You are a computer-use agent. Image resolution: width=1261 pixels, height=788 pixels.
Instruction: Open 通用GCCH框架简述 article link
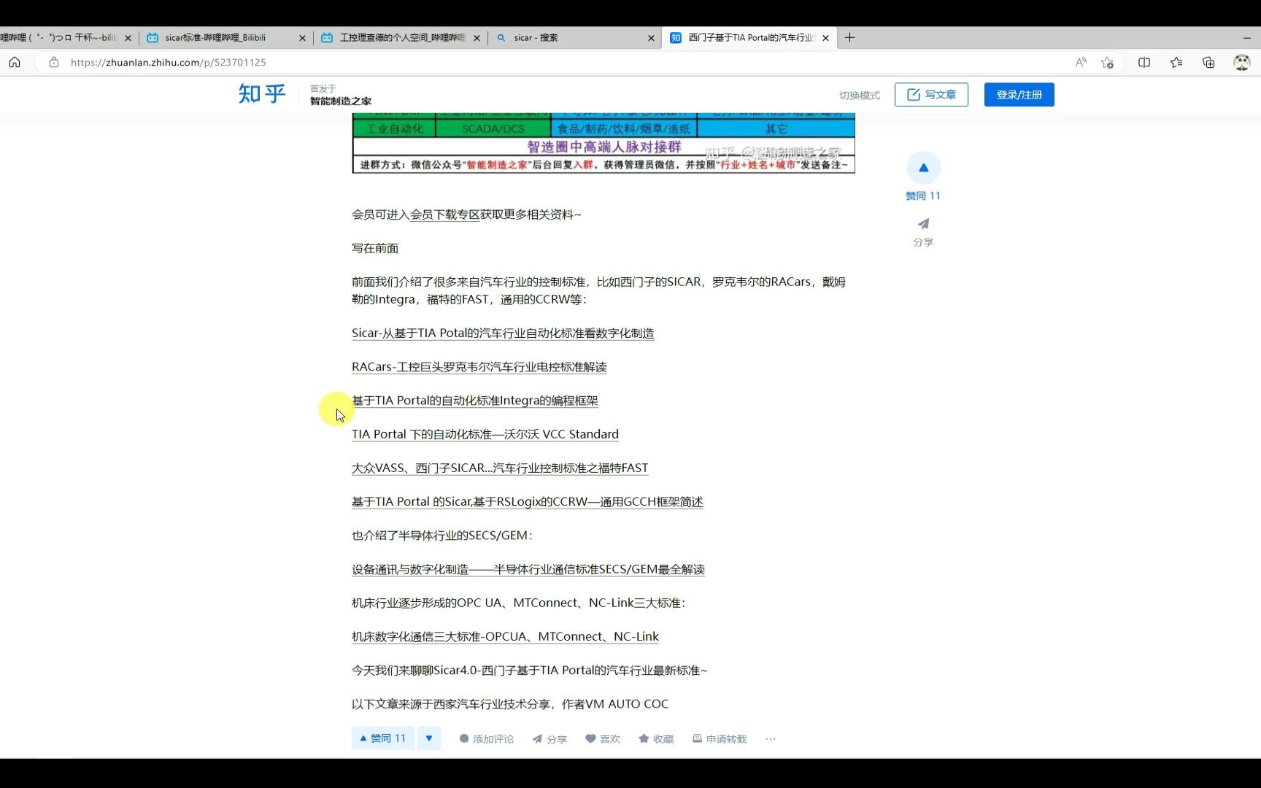[x=527, y=502]
